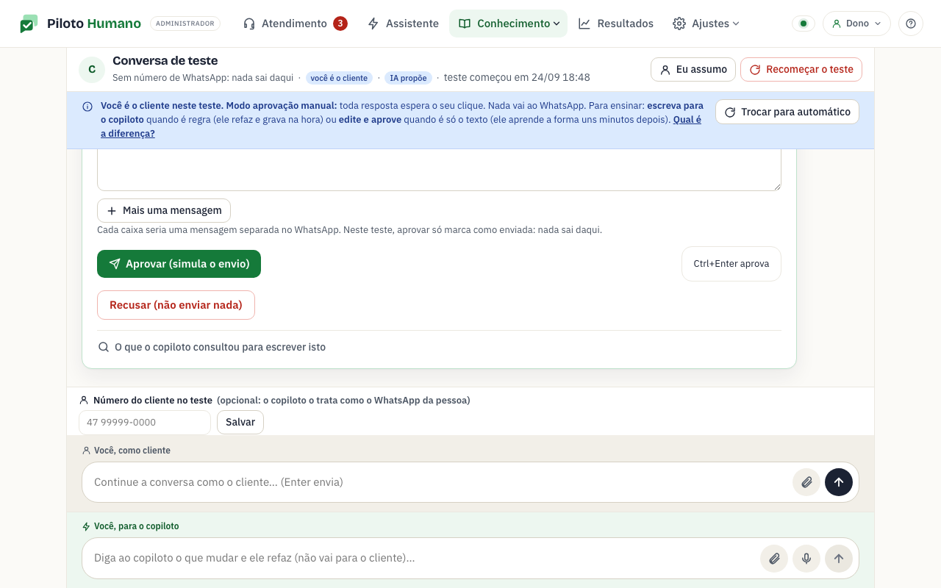Click the help question mark icon
The width and height of the screenshot is (941, 588).
click(911, 24)
